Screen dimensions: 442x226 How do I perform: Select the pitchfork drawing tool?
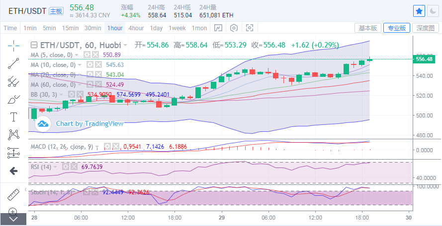tap(13, 81)
